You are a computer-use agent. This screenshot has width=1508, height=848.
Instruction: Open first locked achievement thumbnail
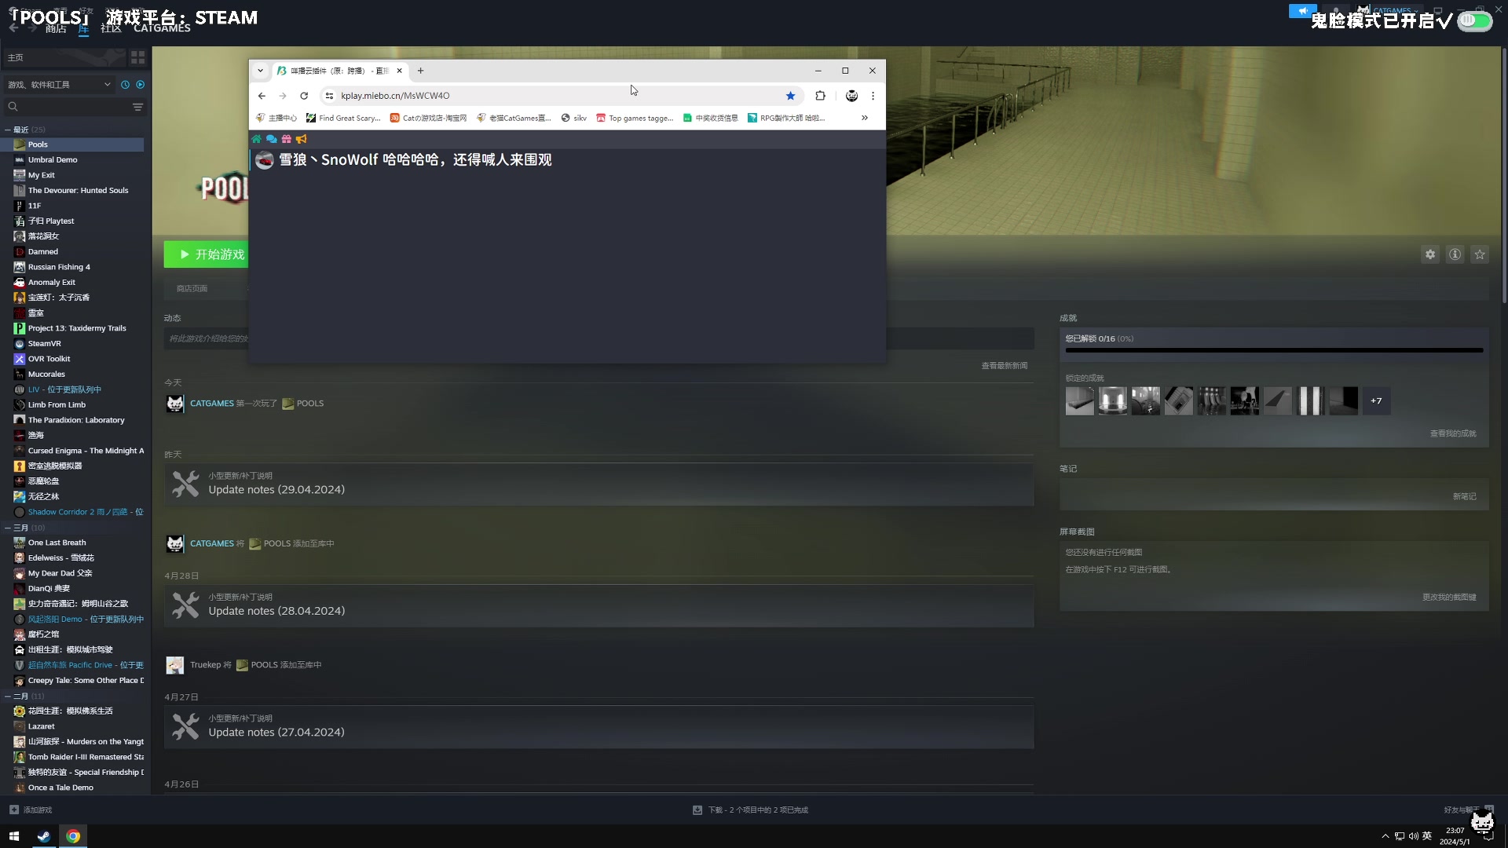1080,401
